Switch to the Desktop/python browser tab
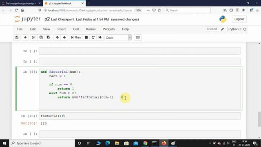Screen dimensions: 261x147 (x=21, y=3)
